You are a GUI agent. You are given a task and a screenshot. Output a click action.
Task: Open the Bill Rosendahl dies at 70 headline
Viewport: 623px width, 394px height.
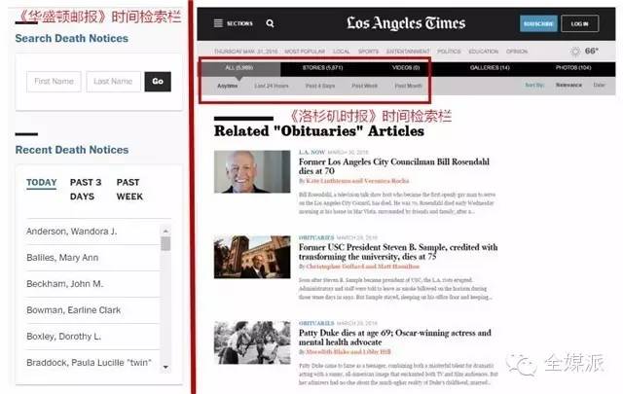393,166
